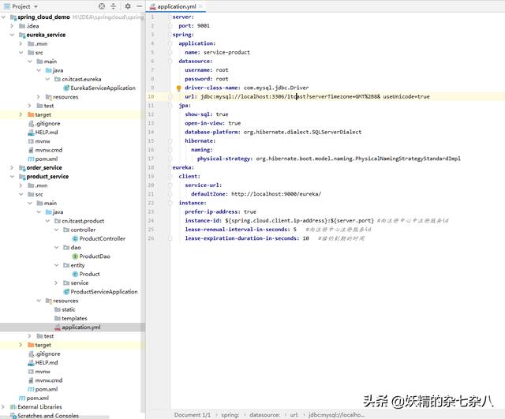This screenshot has height=419, width=505.
Task: Switch to the application.yml editor tab
Action: [177, 6]
